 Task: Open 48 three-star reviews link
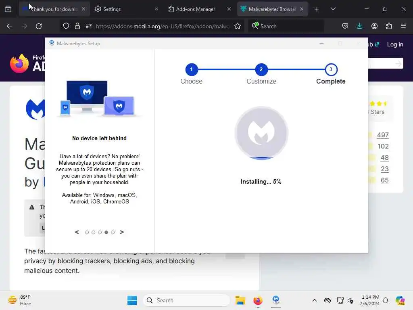tap(384, 158)
